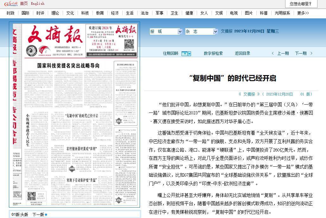
Task: Open the 光明报系 navigation item
Action: point(282,13)
